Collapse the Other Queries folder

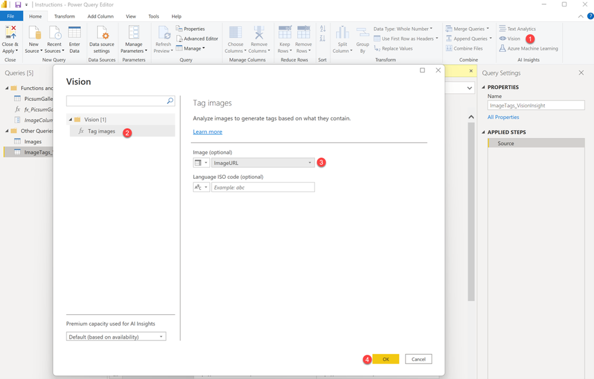pyautogui.click(x=7, y=131)
